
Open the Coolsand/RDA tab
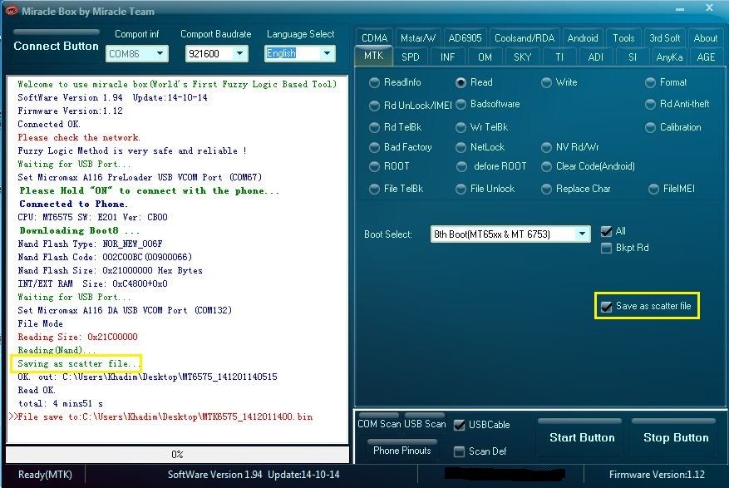pyautogui.click(x=525, y=38)
